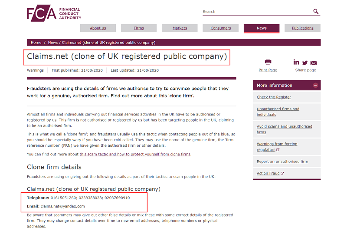Open the Consumers menu
347x231 pixels.
tap(221, 28)
